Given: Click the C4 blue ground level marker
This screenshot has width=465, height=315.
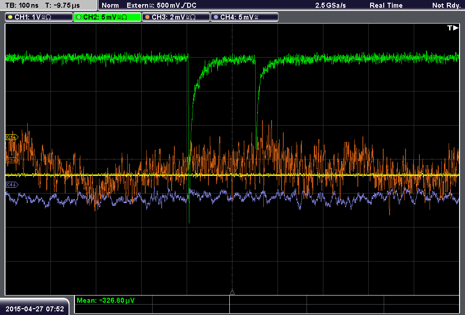Looking at the screenshot, I should click(x=12, y=185).
